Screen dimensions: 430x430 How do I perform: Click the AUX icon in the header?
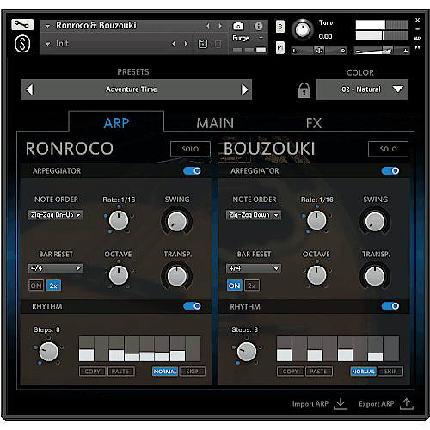(x=417, y=38)
